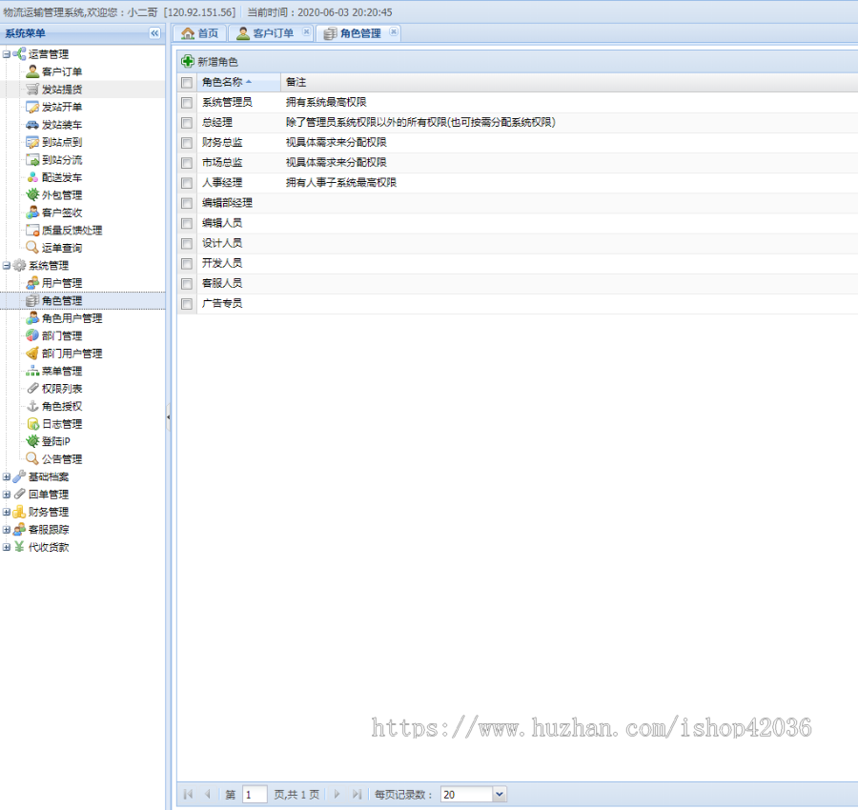Click the 到站点到 icon
Viewport: 858px width, 810px height.
pyautogui.click(x=32, y=142)
